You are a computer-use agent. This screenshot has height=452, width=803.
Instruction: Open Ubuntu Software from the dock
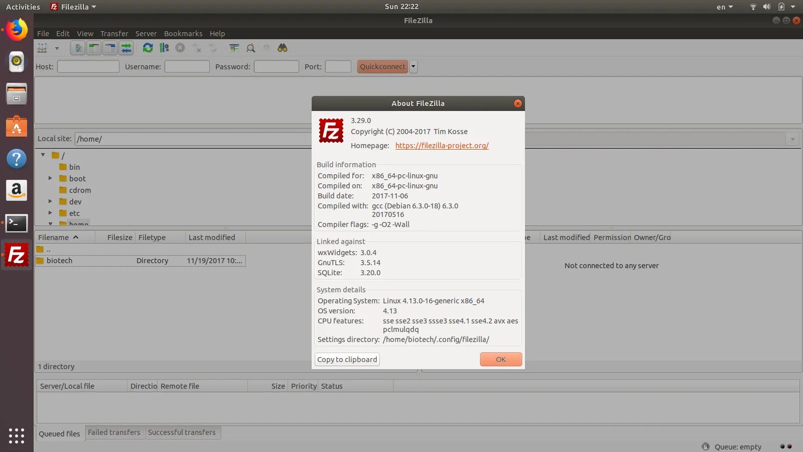(17, 126)
